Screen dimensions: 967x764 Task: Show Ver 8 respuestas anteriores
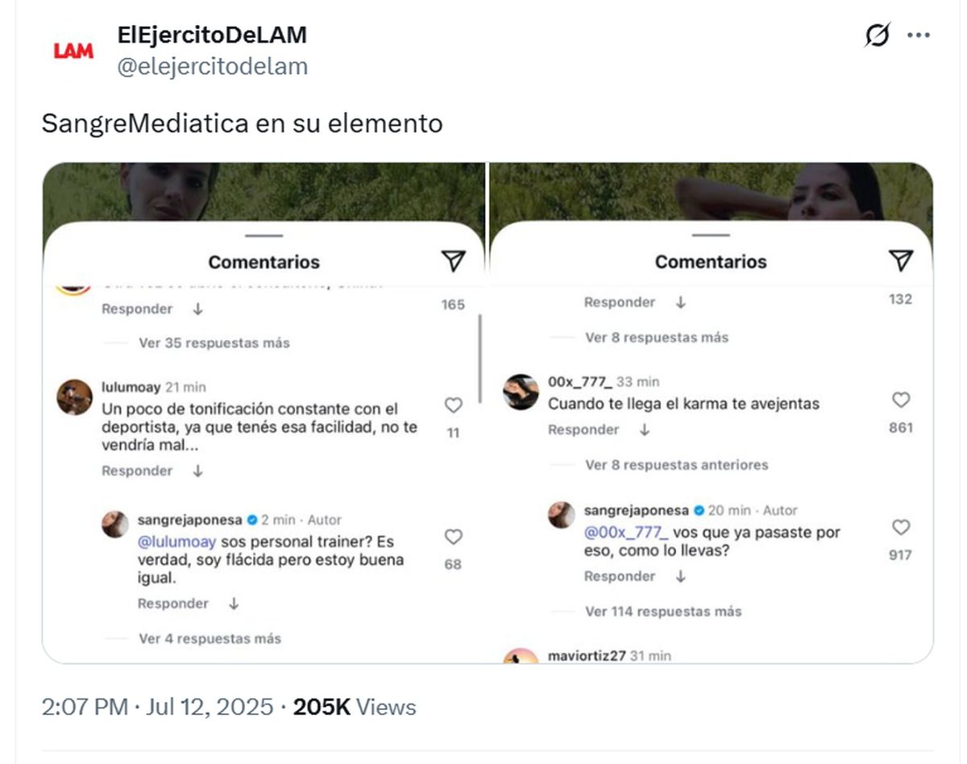(x=677, y=465)
